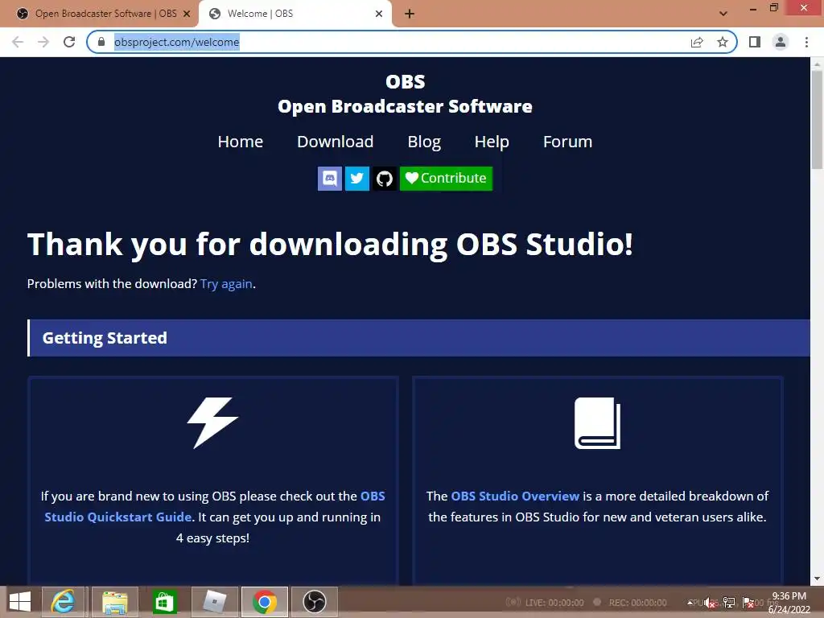Click the muted volume tray icon
Viewport: 824px width, 618px height.
[x=710, y=603]
